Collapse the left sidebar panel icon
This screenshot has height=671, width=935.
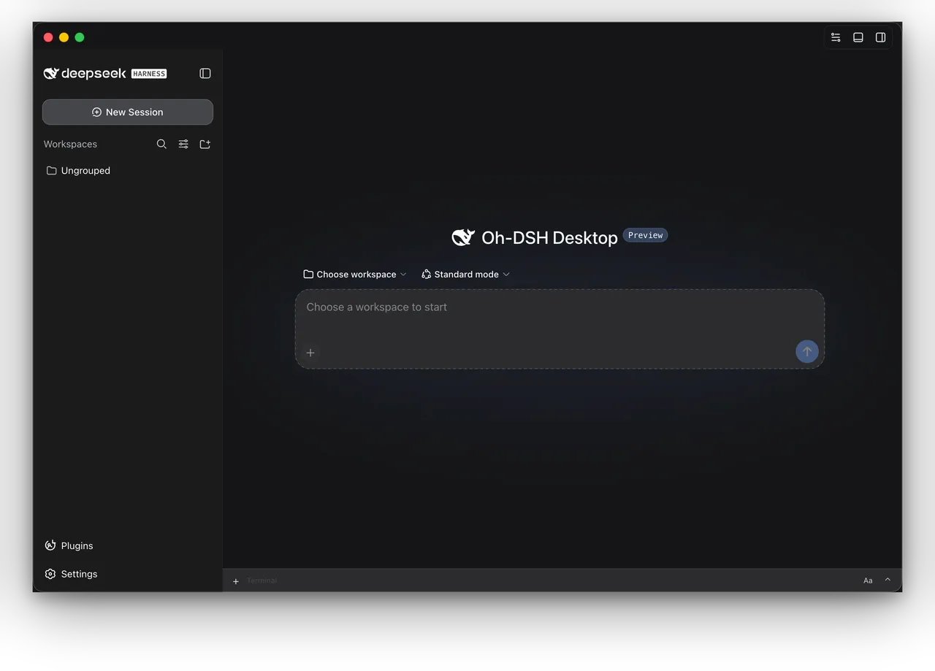pos(205,73)
